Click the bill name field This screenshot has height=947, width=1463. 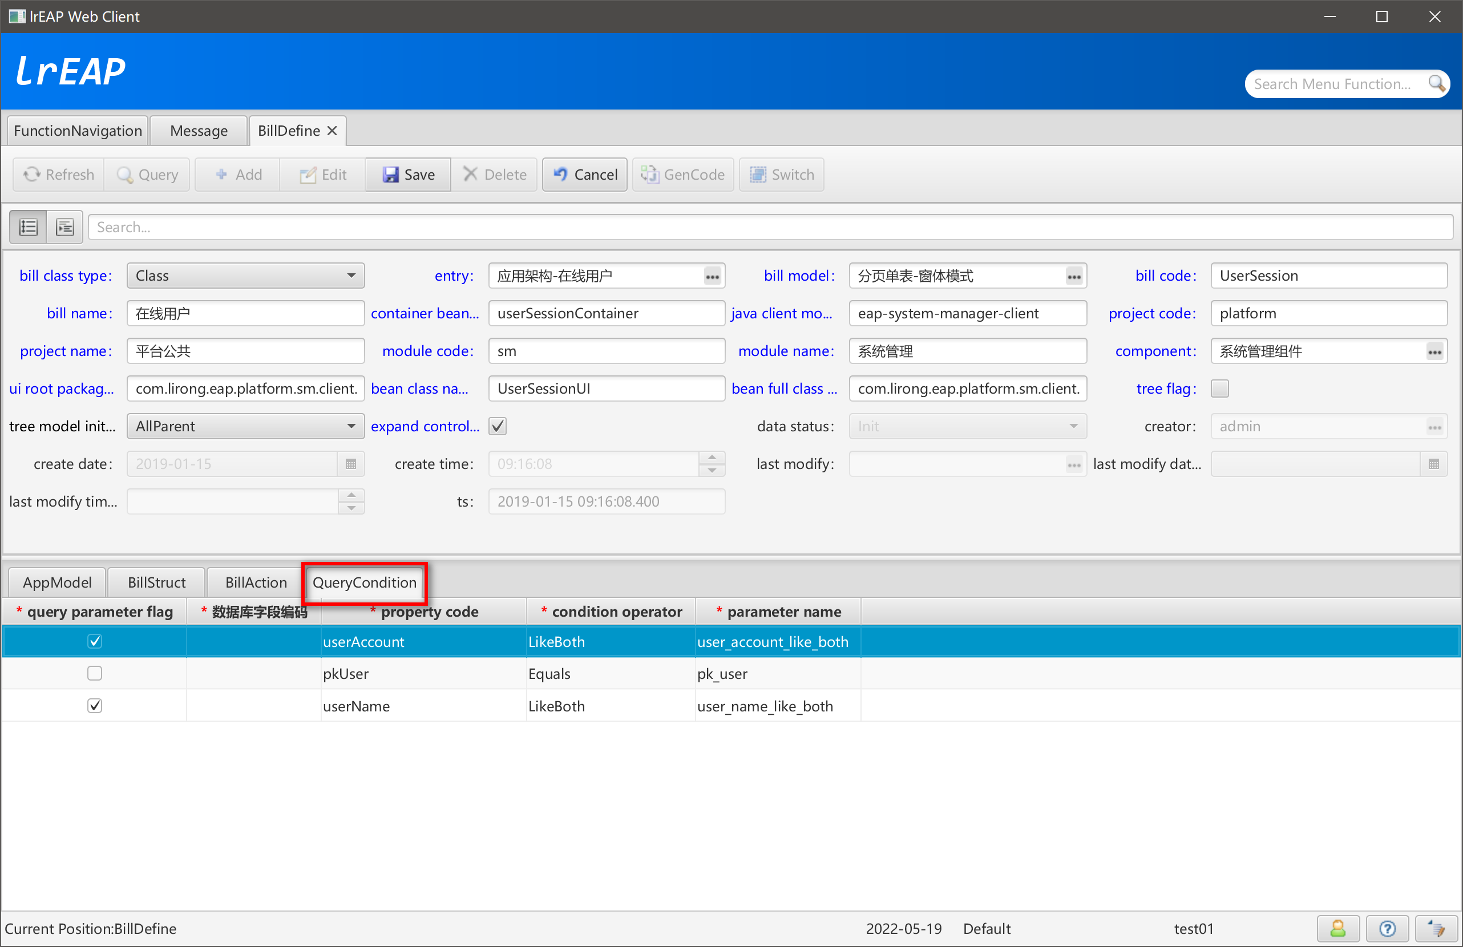click(246, 313)
